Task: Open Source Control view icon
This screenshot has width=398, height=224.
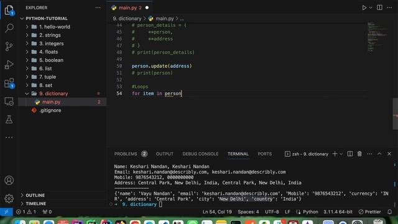Action: tap(9, 46)
